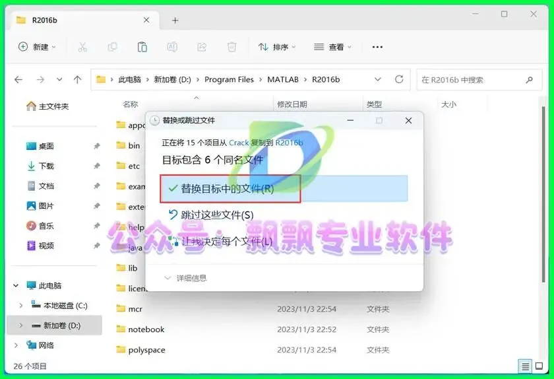Open the 查看 view dropdown
Image resolution: width=554 pixels, height=379 pixels.
pos(332,47)
